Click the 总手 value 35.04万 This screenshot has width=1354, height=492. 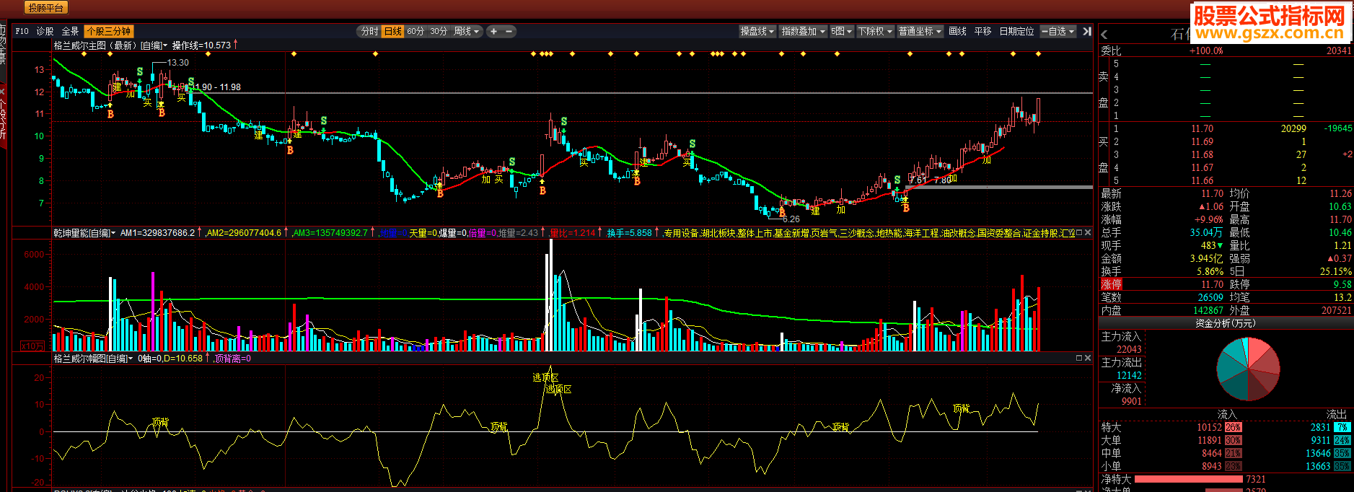tap(1206, 232)
